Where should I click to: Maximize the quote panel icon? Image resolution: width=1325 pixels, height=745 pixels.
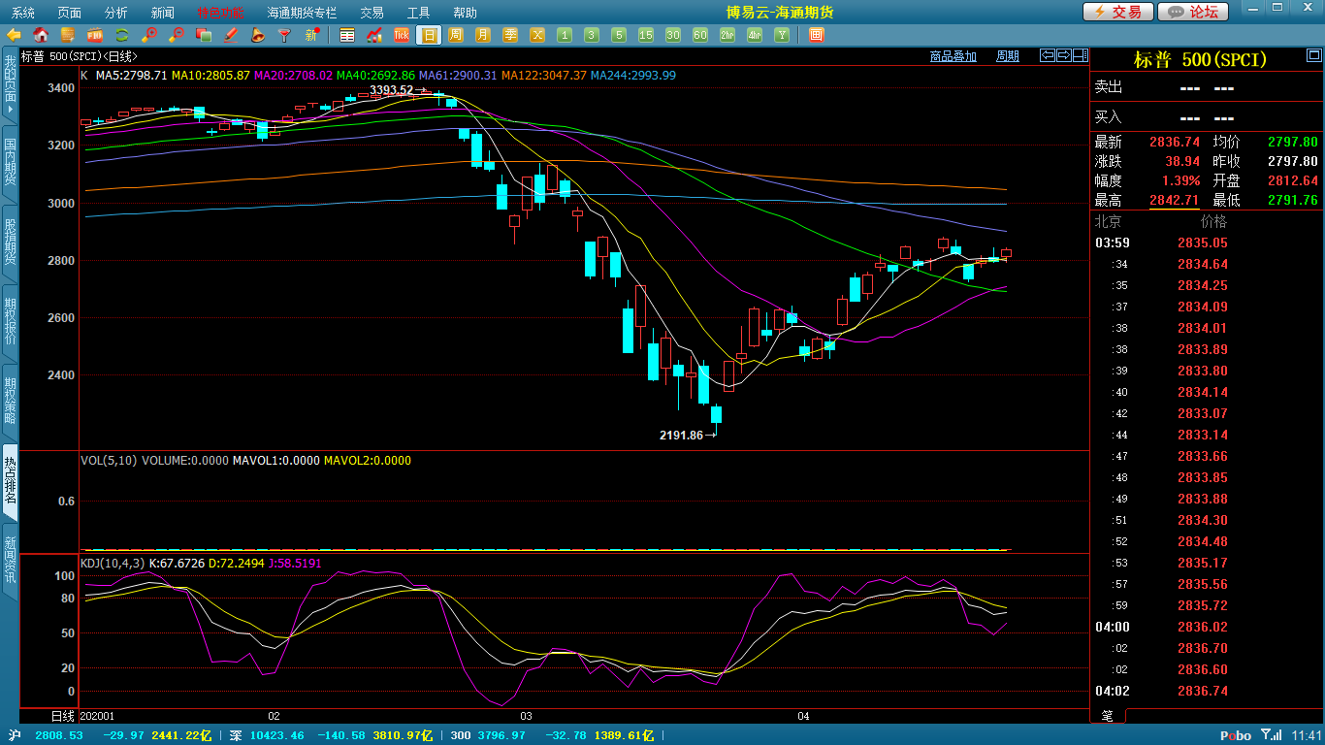coord(1312,54)
